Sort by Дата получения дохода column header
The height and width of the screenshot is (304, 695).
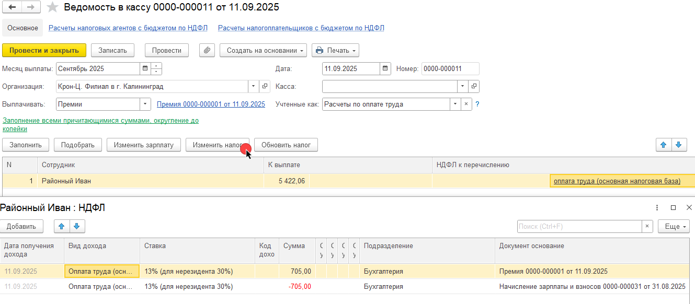click(32, 250)
